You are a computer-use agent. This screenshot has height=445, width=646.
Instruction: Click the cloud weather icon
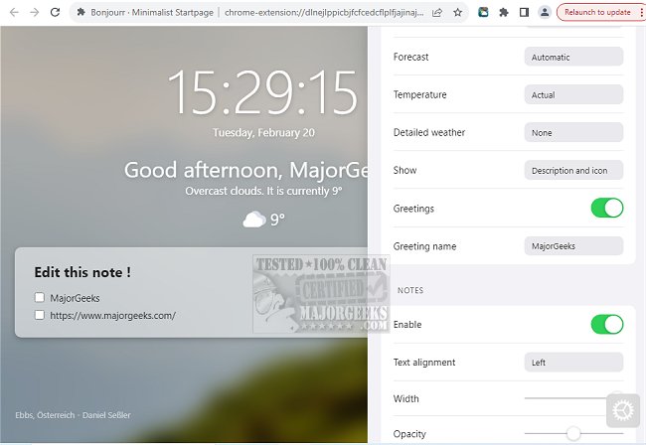254,220
